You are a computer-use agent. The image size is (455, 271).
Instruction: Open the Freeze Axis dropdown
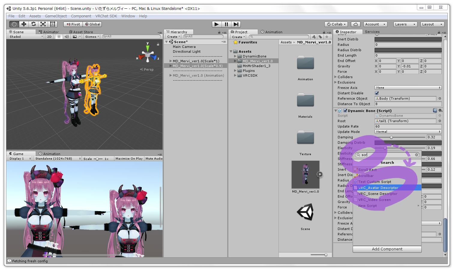pyautogui.click(x=408, y=88)
